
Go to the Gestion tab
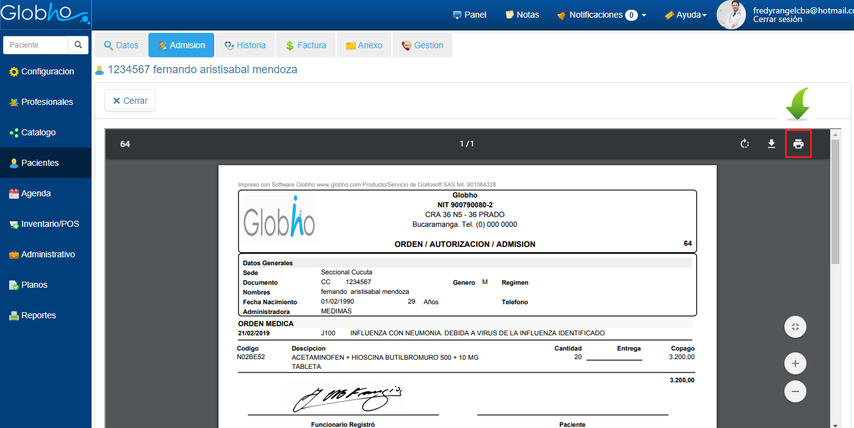[x=422, y=45]
